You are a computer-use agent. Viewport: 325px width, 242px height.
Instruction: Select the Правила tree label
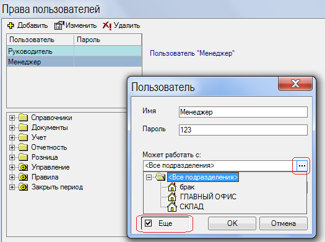pyautogui.click(x=45, y=177)
